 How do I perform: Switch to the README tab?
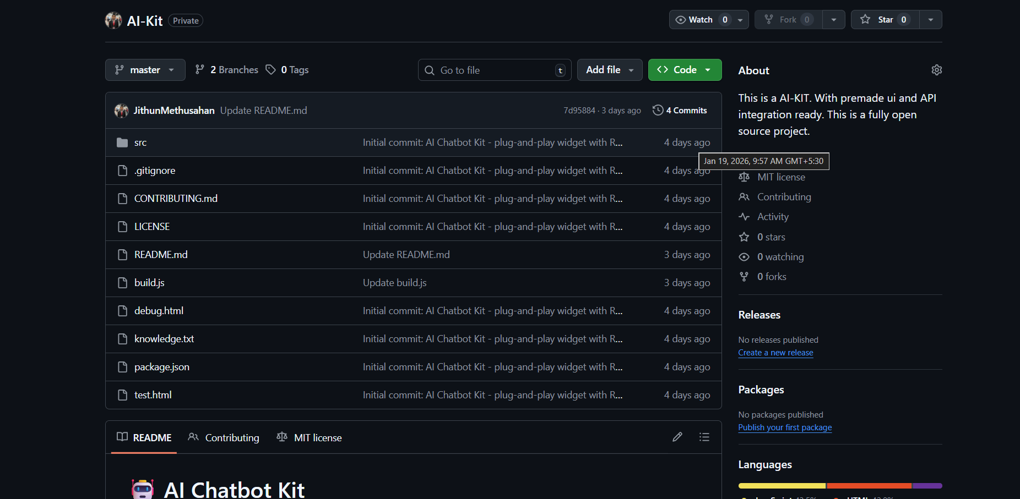pyautogui.click(x=144, y=437)
